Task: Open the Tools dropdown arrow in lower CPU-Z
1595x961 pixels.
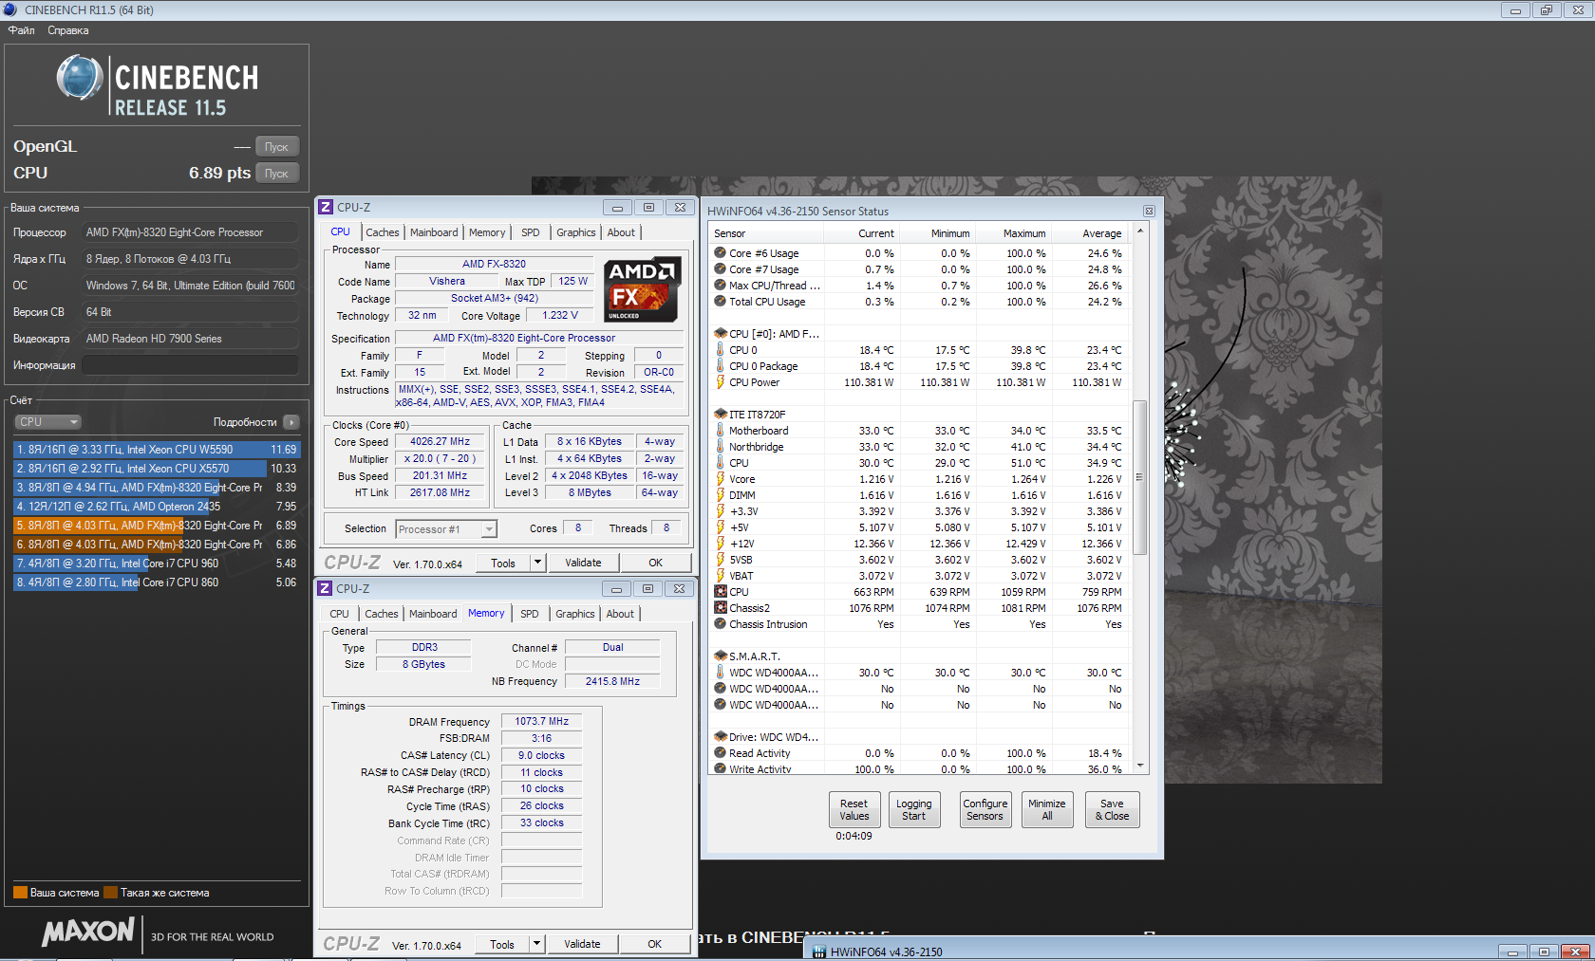Action: 536,944
